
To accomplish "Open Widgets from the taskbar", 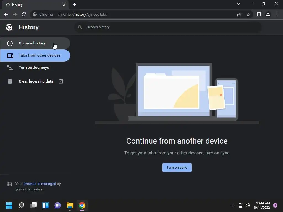I will click(46, 205).
